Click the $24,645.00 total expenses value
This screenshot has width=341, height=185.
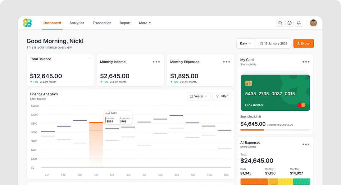point(257,161)
